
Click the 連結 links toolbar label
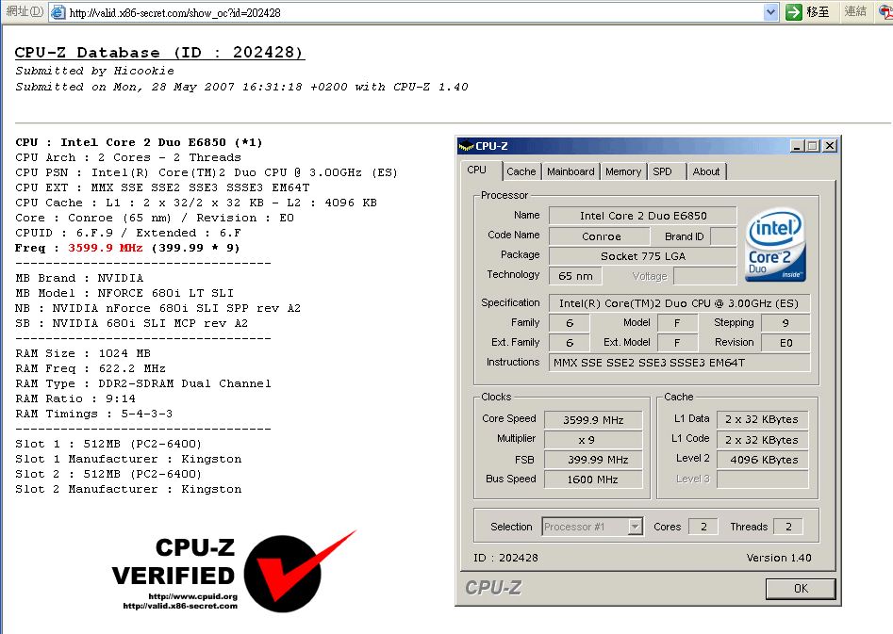855,11
